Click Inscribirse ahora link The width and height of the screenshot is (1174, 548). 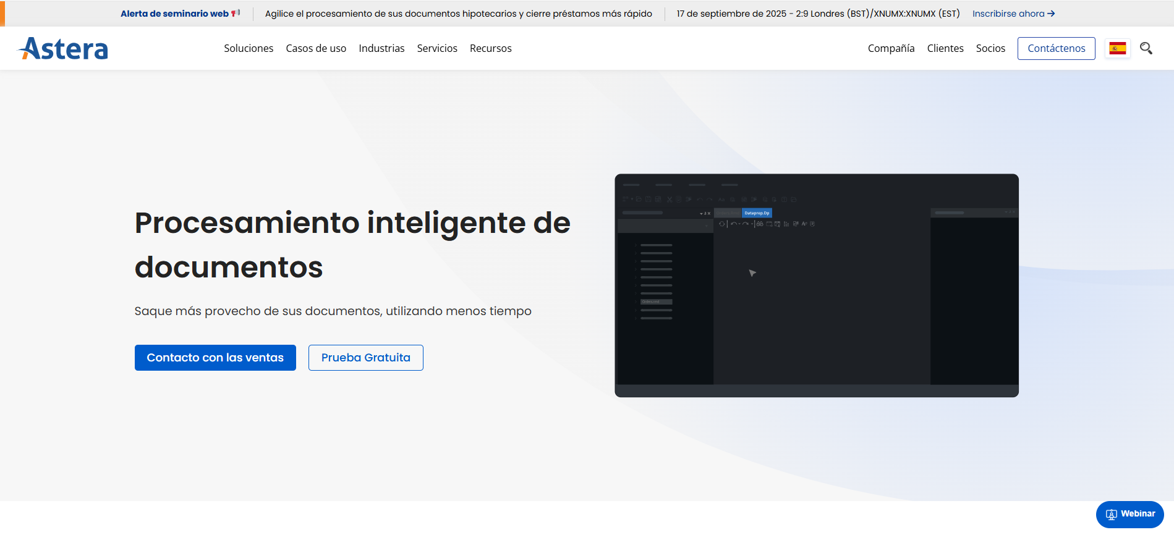click(x=1013, y=14)
